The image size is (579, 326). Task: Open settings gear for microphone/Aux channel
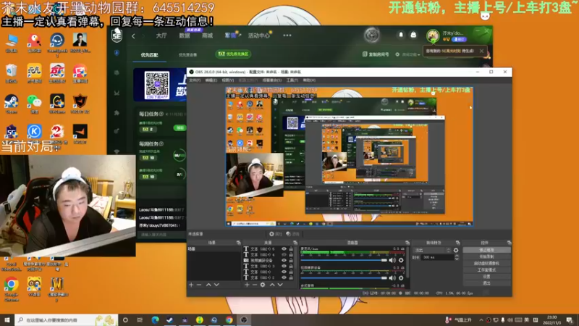401,260
